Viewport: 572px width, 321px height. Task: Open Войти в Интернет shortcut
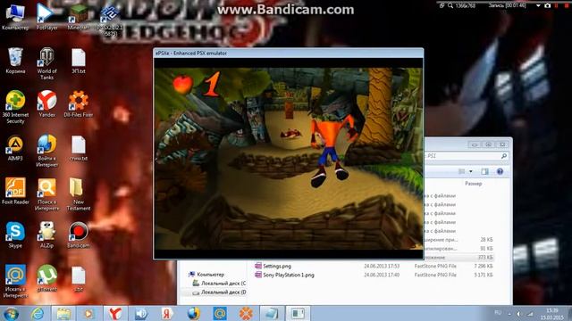pos(46,151)
